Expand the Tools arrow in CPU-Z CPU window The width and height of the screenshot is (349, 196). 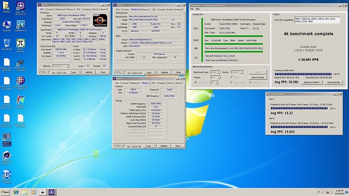pos(79,72)
